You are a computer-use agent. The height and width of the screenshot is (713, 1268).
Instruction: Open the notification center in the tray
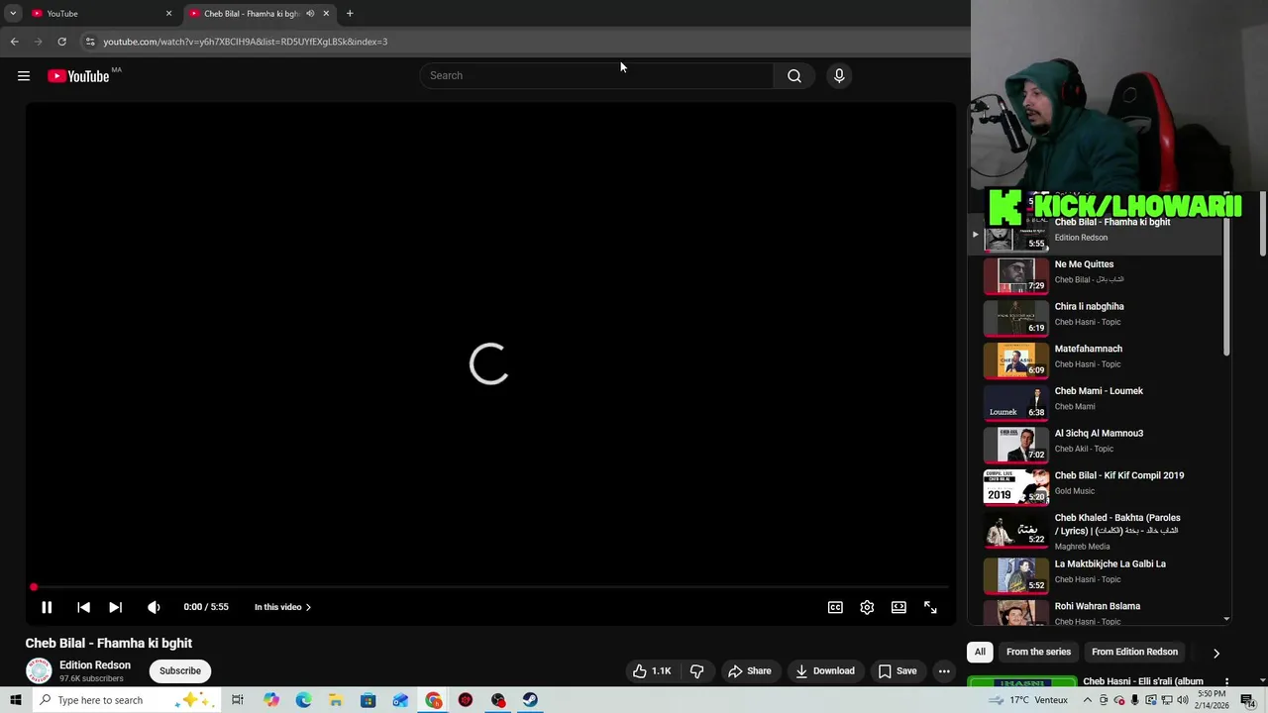click(x=1248, y=700)
